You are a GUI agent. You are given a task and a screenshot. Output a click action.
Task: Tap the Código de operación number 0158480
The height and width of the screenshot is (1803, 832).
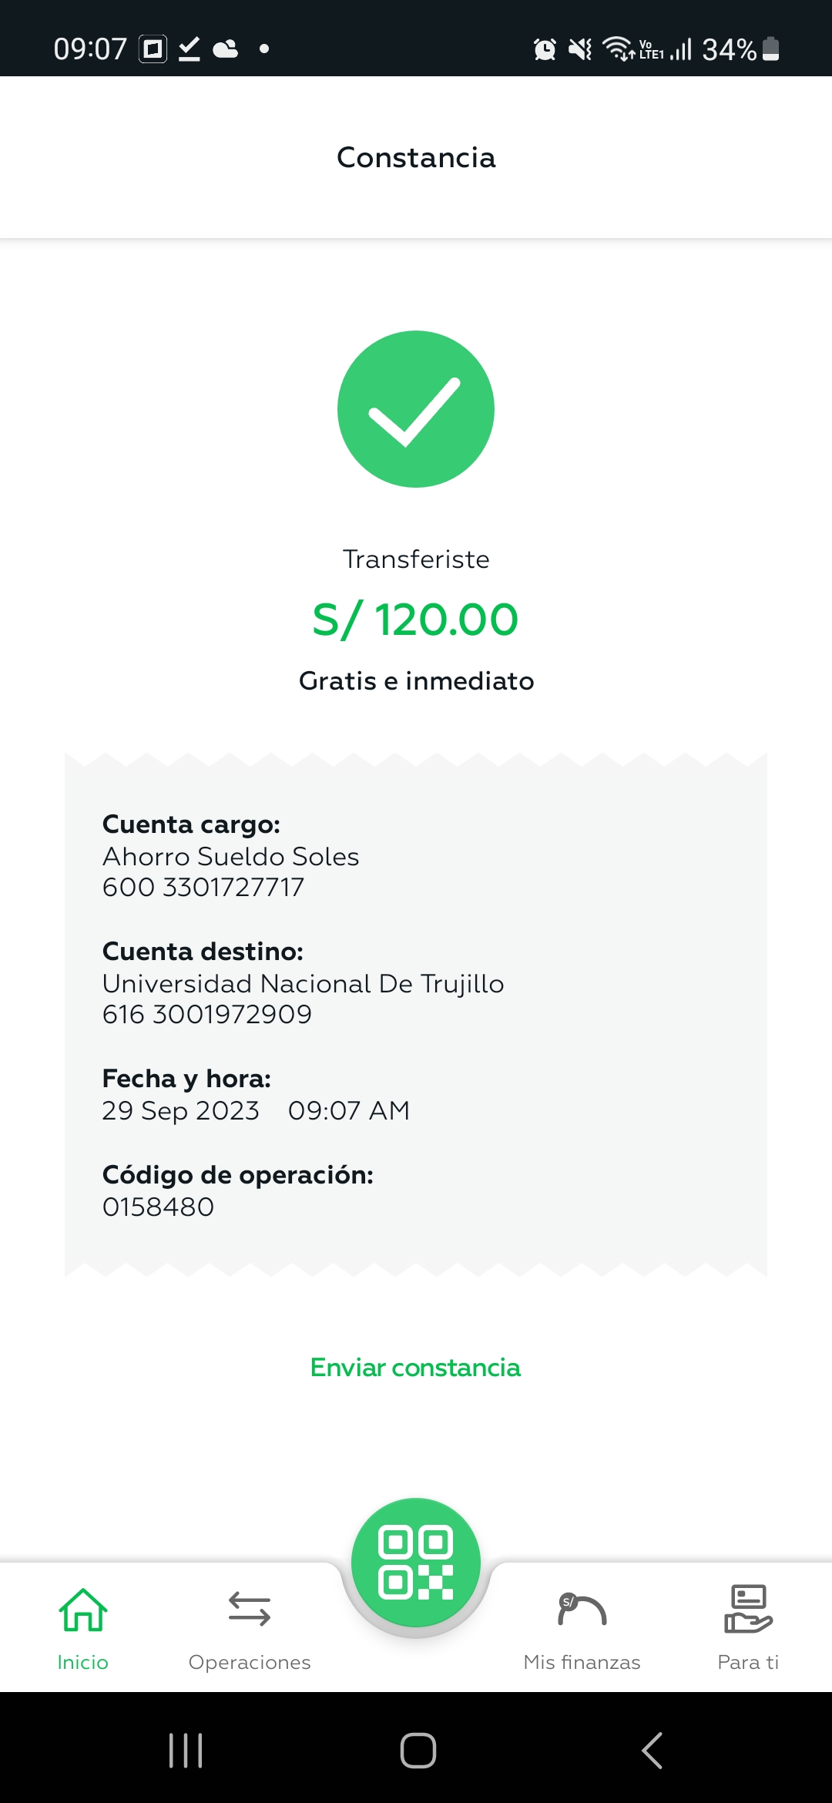click(158, 1207)
